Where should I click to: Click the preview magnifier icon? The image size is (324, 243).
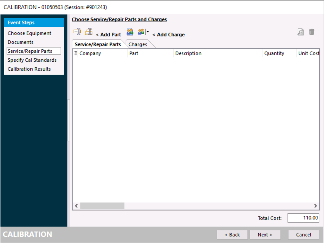tap(301, 32)
